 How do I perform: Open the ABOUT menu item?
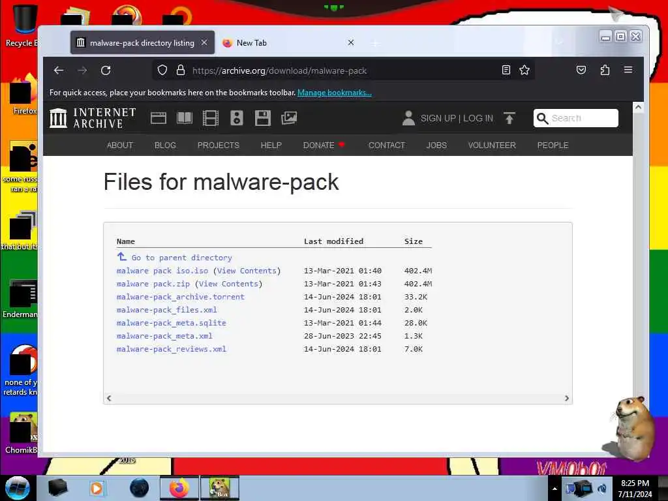pyautogui.click(x=120, y=145)
